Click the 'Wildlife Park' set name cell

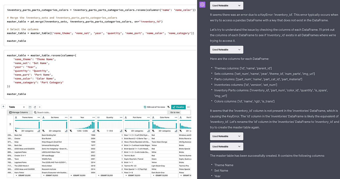[x=55, y=159]
